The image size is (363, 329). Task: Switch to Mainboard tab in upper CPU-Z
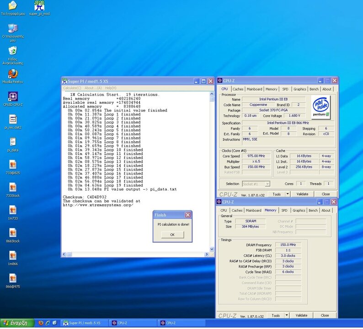pyautogui.click(x=255, y=89)
